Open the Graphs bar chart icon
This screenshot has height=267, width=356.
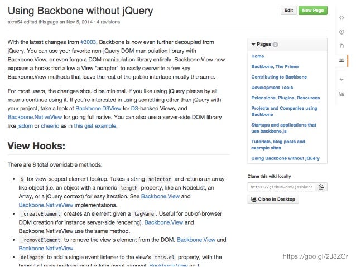pos(341,94)
